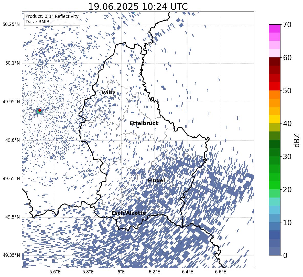Click the 20 colorbar tick label

[x=287, y=189]
